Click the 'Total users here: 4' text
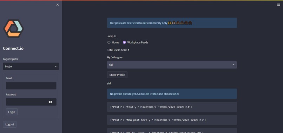283x133 pixels. 118,50
